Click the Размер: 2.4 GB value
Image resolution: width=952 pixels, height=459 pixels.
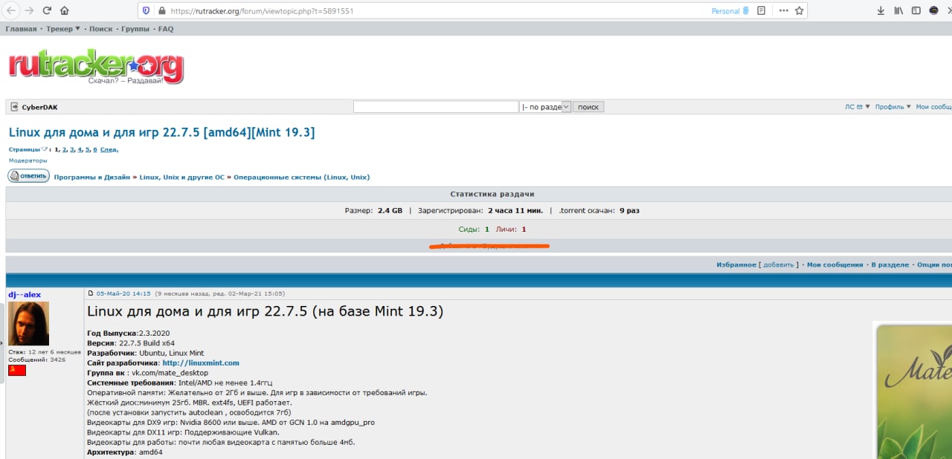point(373,211)
